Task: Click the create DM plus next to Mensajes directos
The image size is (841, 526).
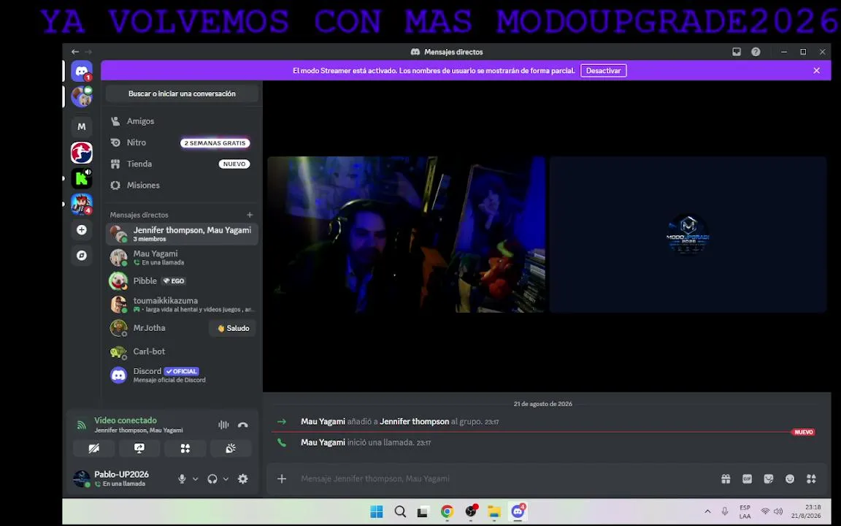Action: (250, 215)
